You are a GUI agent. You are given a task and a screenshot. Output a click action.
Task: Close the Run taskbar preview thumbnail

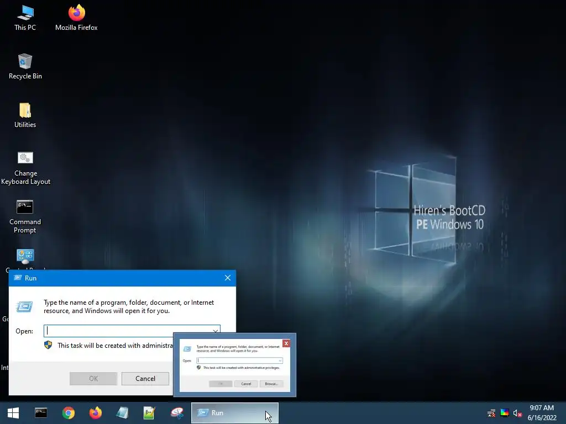click(286, 343)
